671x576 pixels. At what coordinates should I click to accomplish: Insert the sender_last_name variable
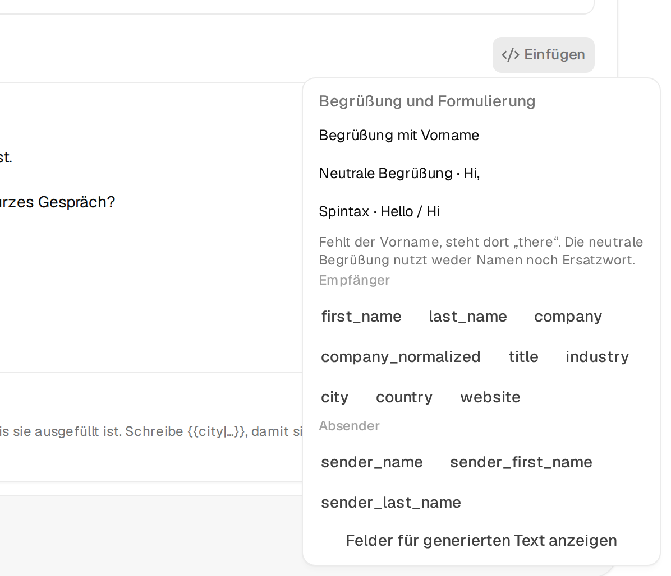390,503
